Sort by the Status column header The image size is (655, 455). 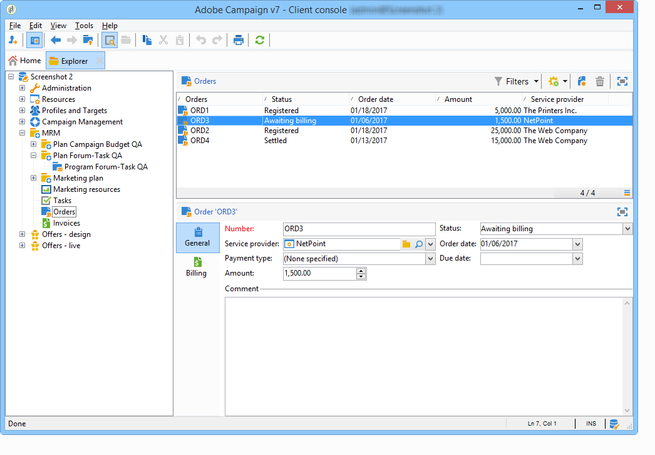[x=306, y=99]
